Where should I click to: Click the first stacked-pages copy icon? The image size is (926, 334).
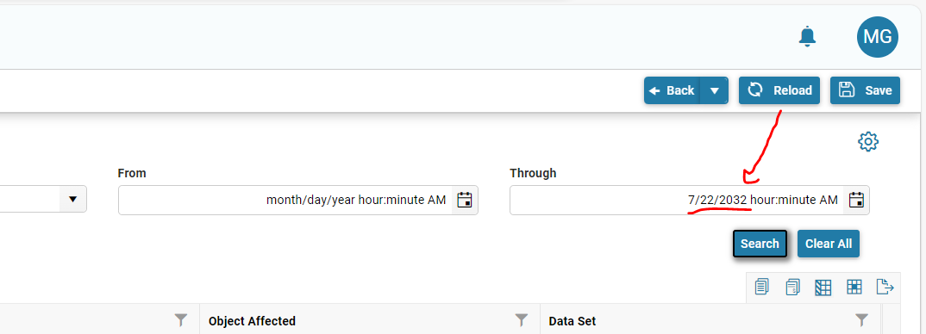point(762,288)
